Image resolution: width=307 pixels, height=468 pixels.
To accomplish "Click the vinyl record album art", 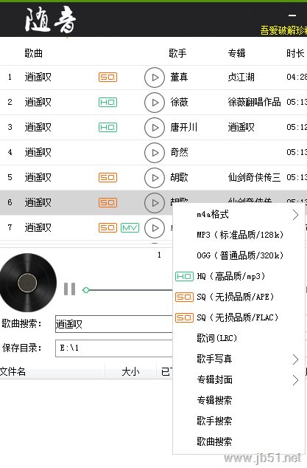I will tap(28, 283).
